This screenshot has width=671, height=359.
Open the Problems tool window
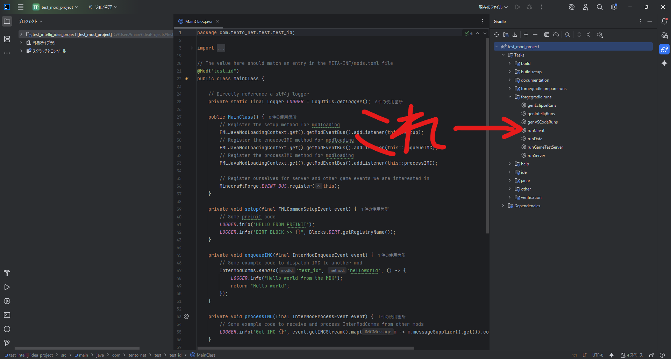[7, 329]
